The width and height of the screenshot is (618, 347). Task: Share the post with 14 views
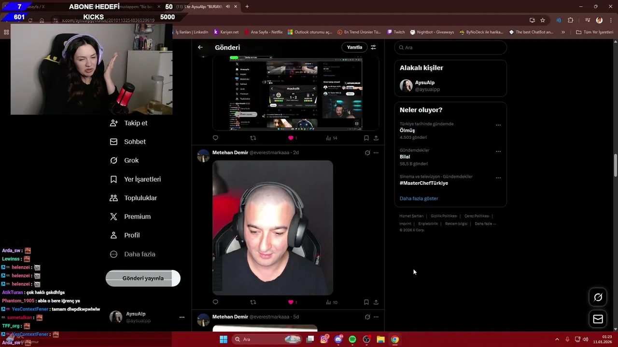click(x=376, y=138)
